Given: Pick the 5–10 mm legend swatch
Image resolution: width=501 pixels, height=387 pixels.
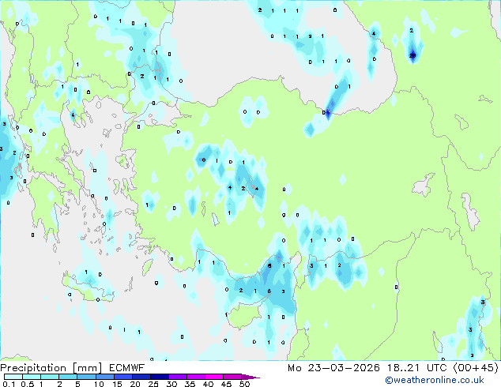Looking at the screenshot, I should coord(86,377).
